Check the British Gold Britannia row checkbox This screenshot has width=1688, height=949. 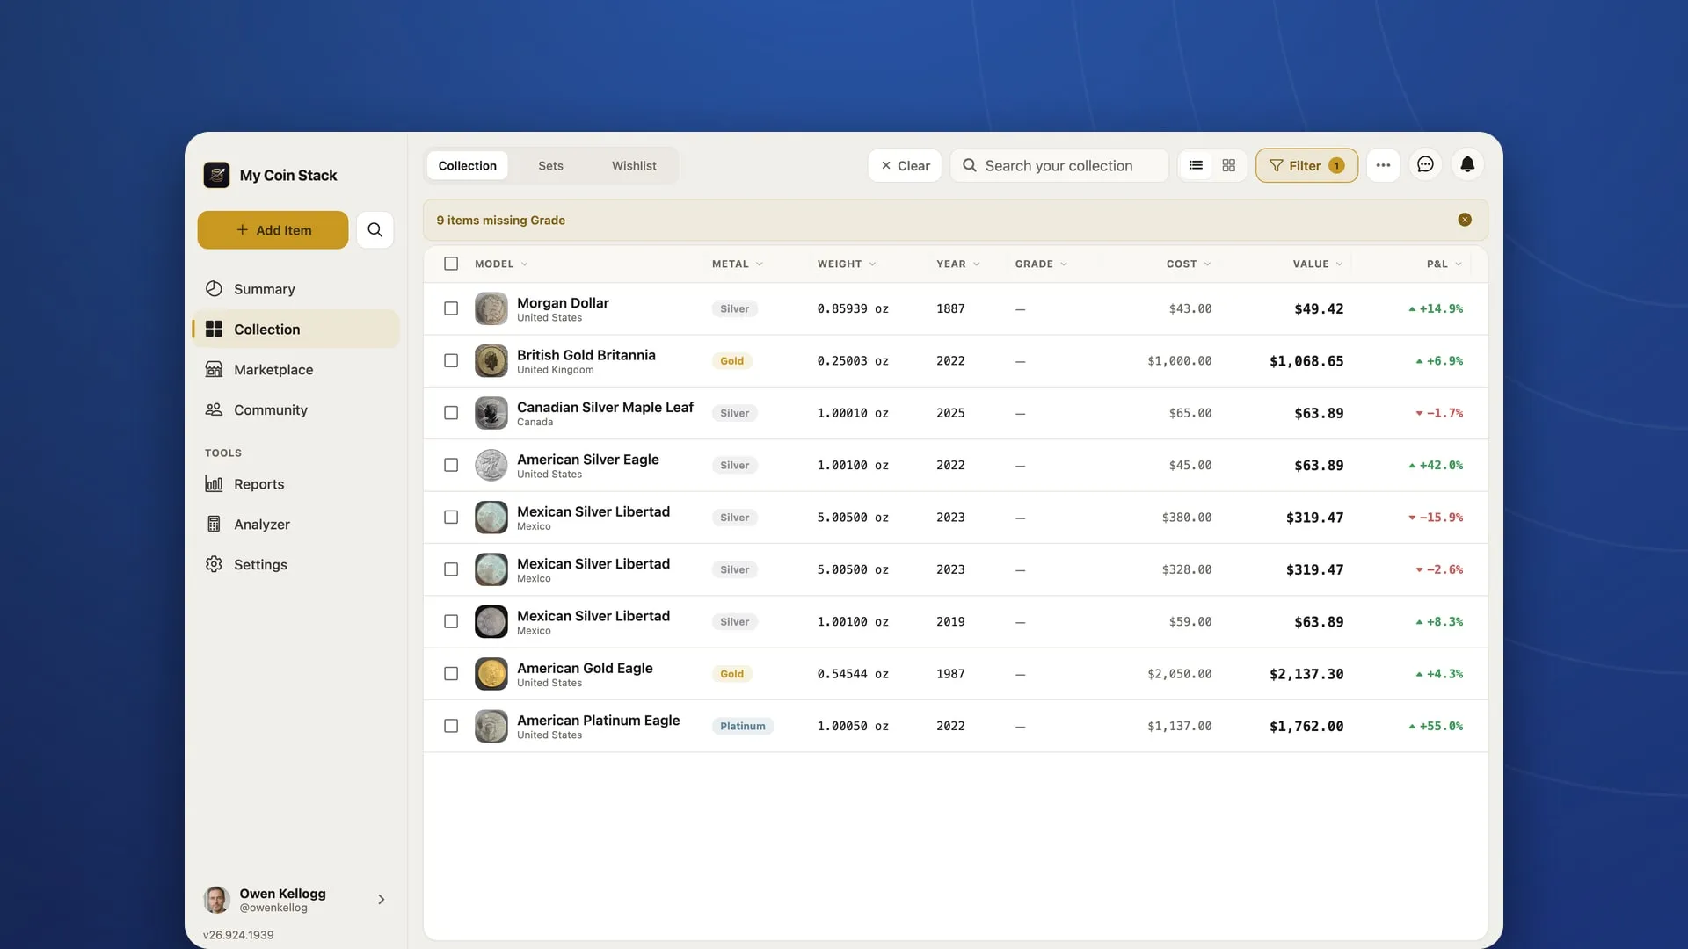pyautogui.click(x=451, y=361)
